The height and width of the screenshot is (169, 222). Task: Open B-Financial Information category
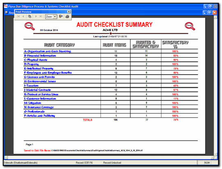click(40, 56)
